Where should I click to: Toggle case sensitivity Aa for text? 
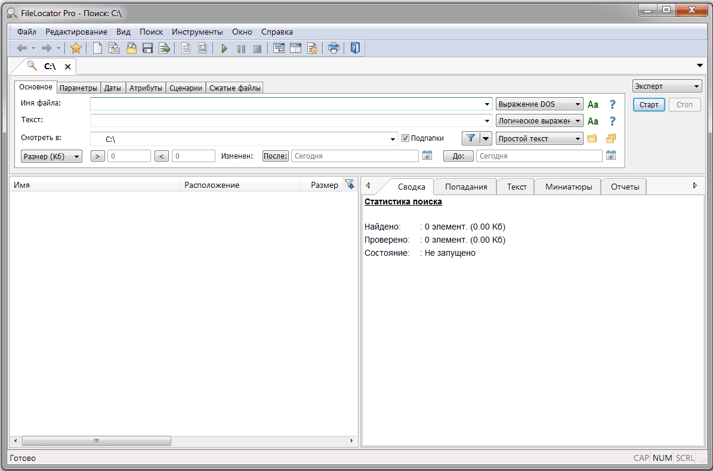pos(593,121)
